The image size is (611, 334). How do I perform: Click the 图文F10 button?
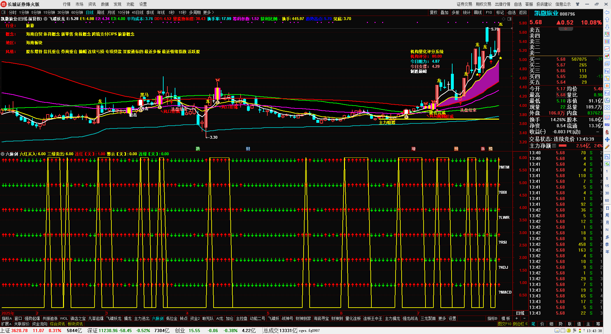tap(504, 324)
